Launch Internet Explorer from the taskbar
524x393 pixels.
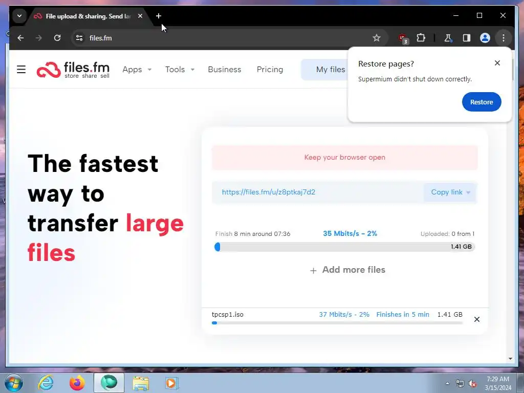click(x=46, y=383)
